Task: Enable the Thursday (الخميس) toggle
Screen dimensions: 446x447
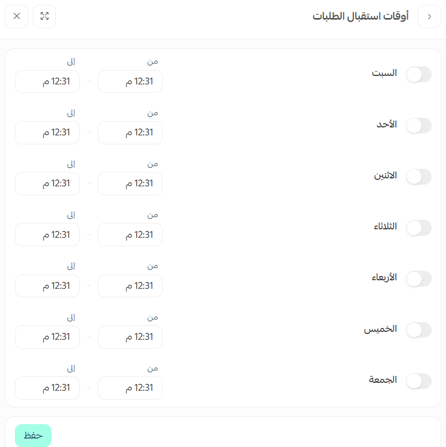Action: (418, 330)
